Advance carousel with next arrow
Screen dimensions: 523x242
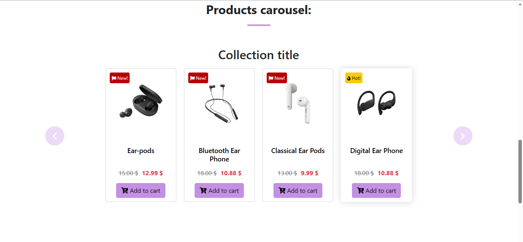point(463,136)
